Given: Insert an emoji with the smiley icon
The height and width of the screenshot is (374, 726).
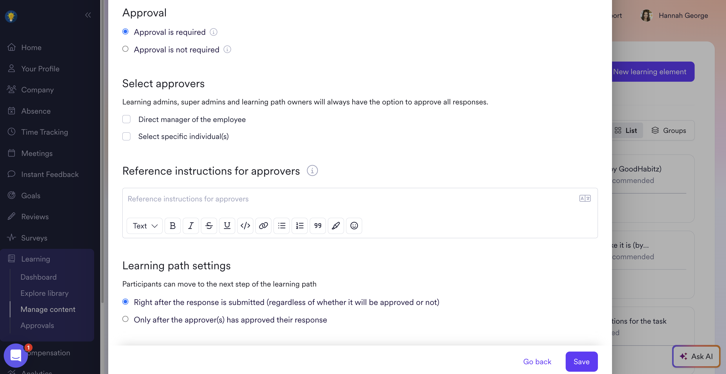Looking at the screenshot, I should click(x=354, y=226).
